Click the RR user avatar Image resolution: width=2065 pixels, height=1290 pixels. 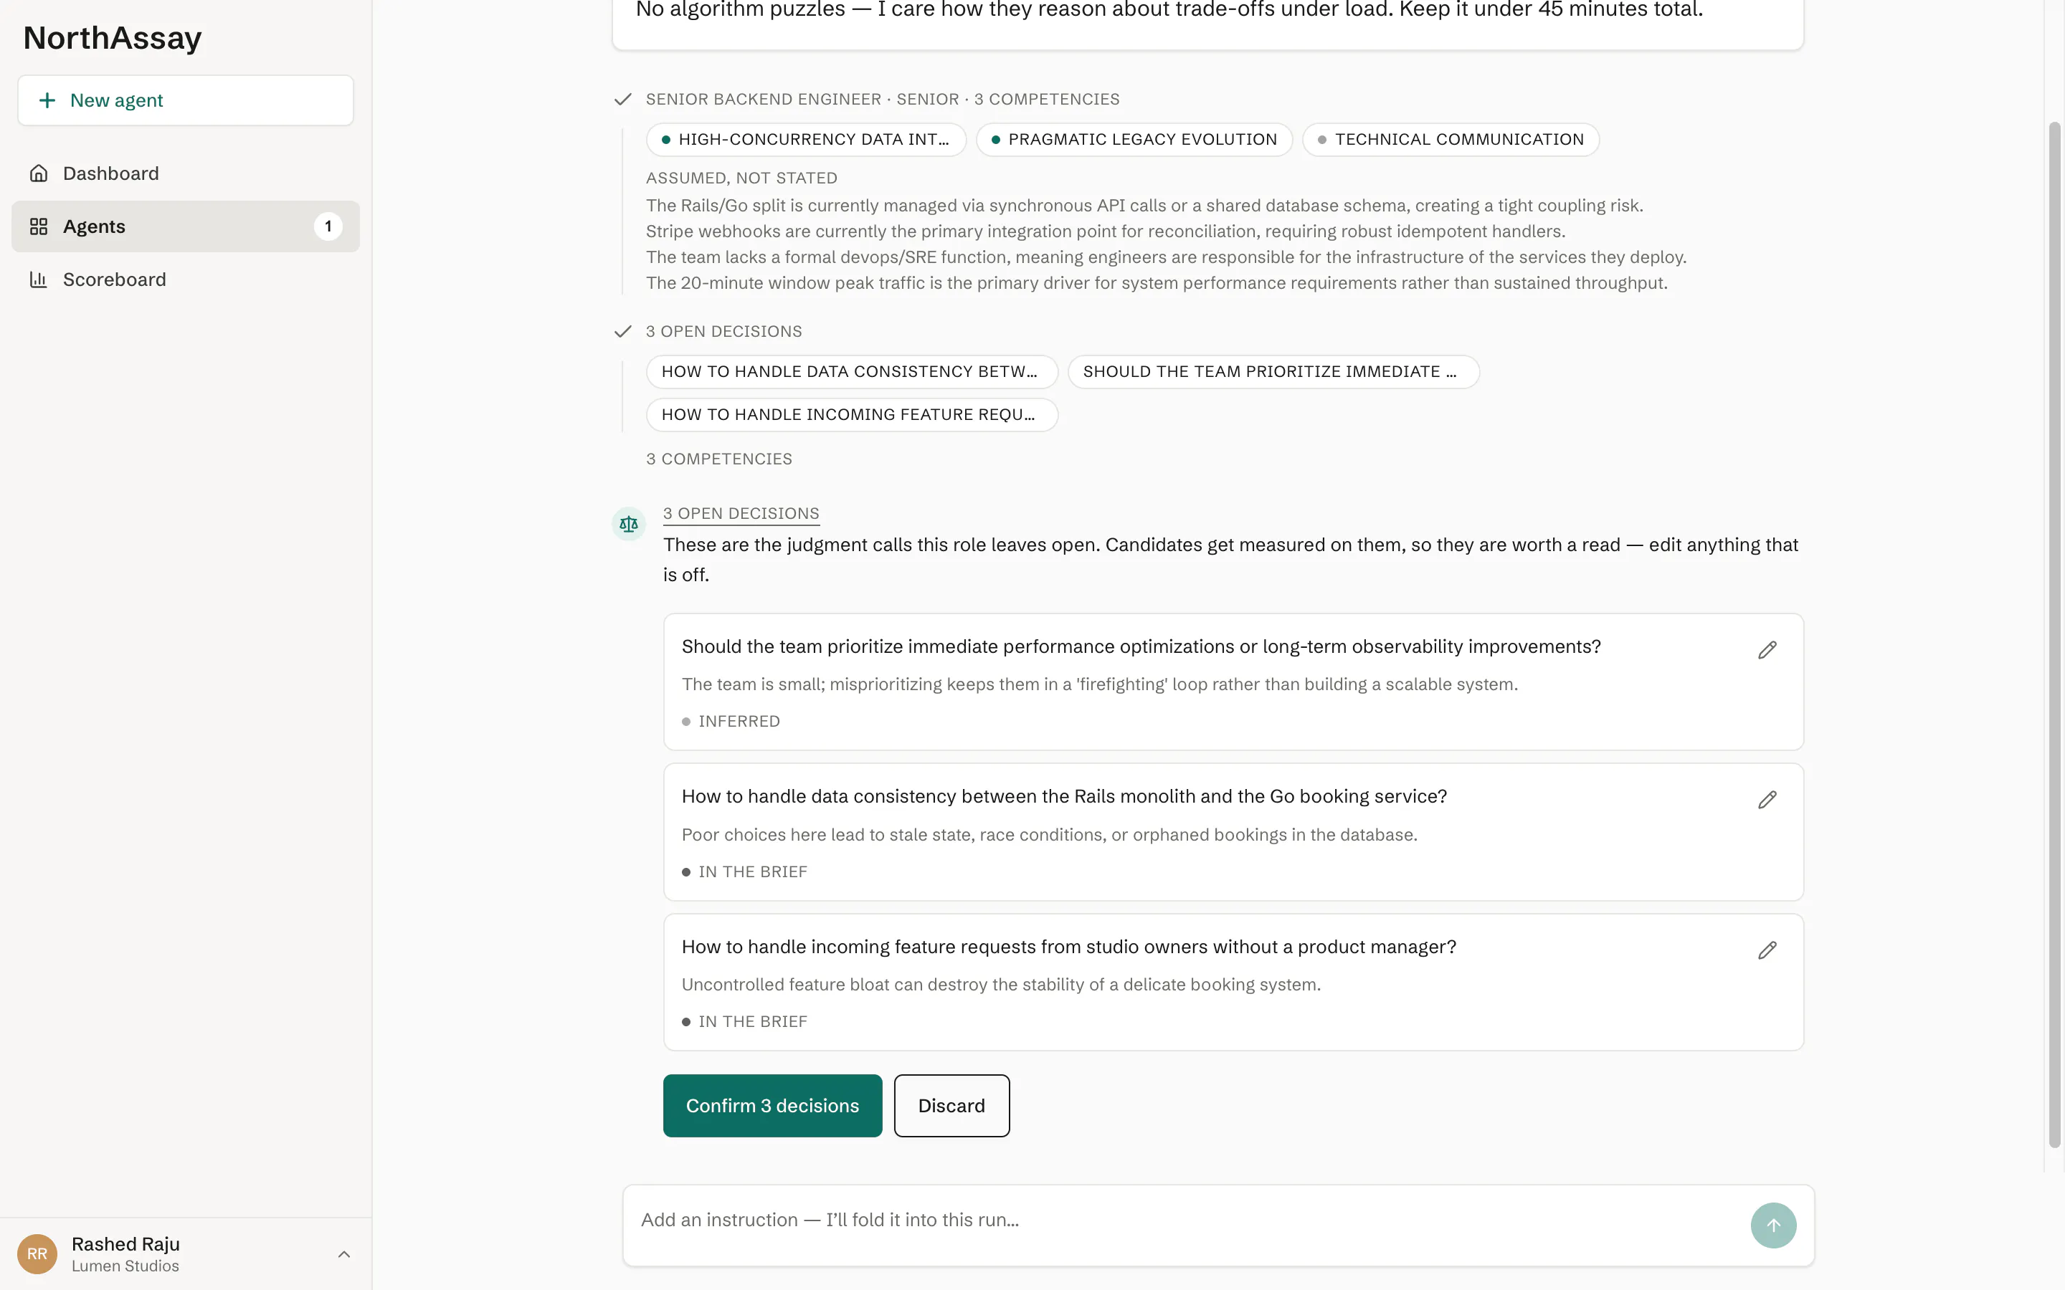click(37, 1254)
